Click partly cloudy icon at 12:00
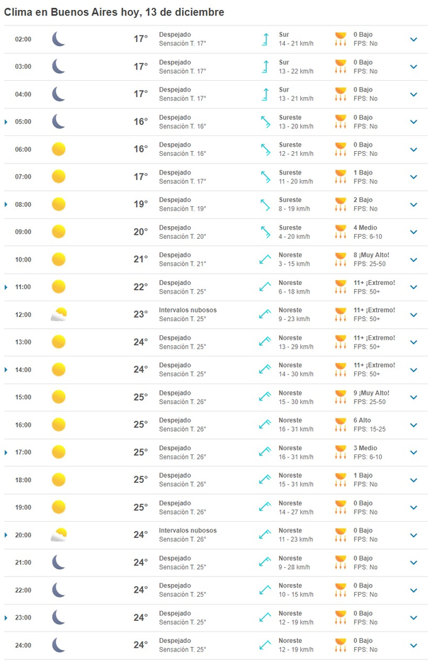 point(58,314)
